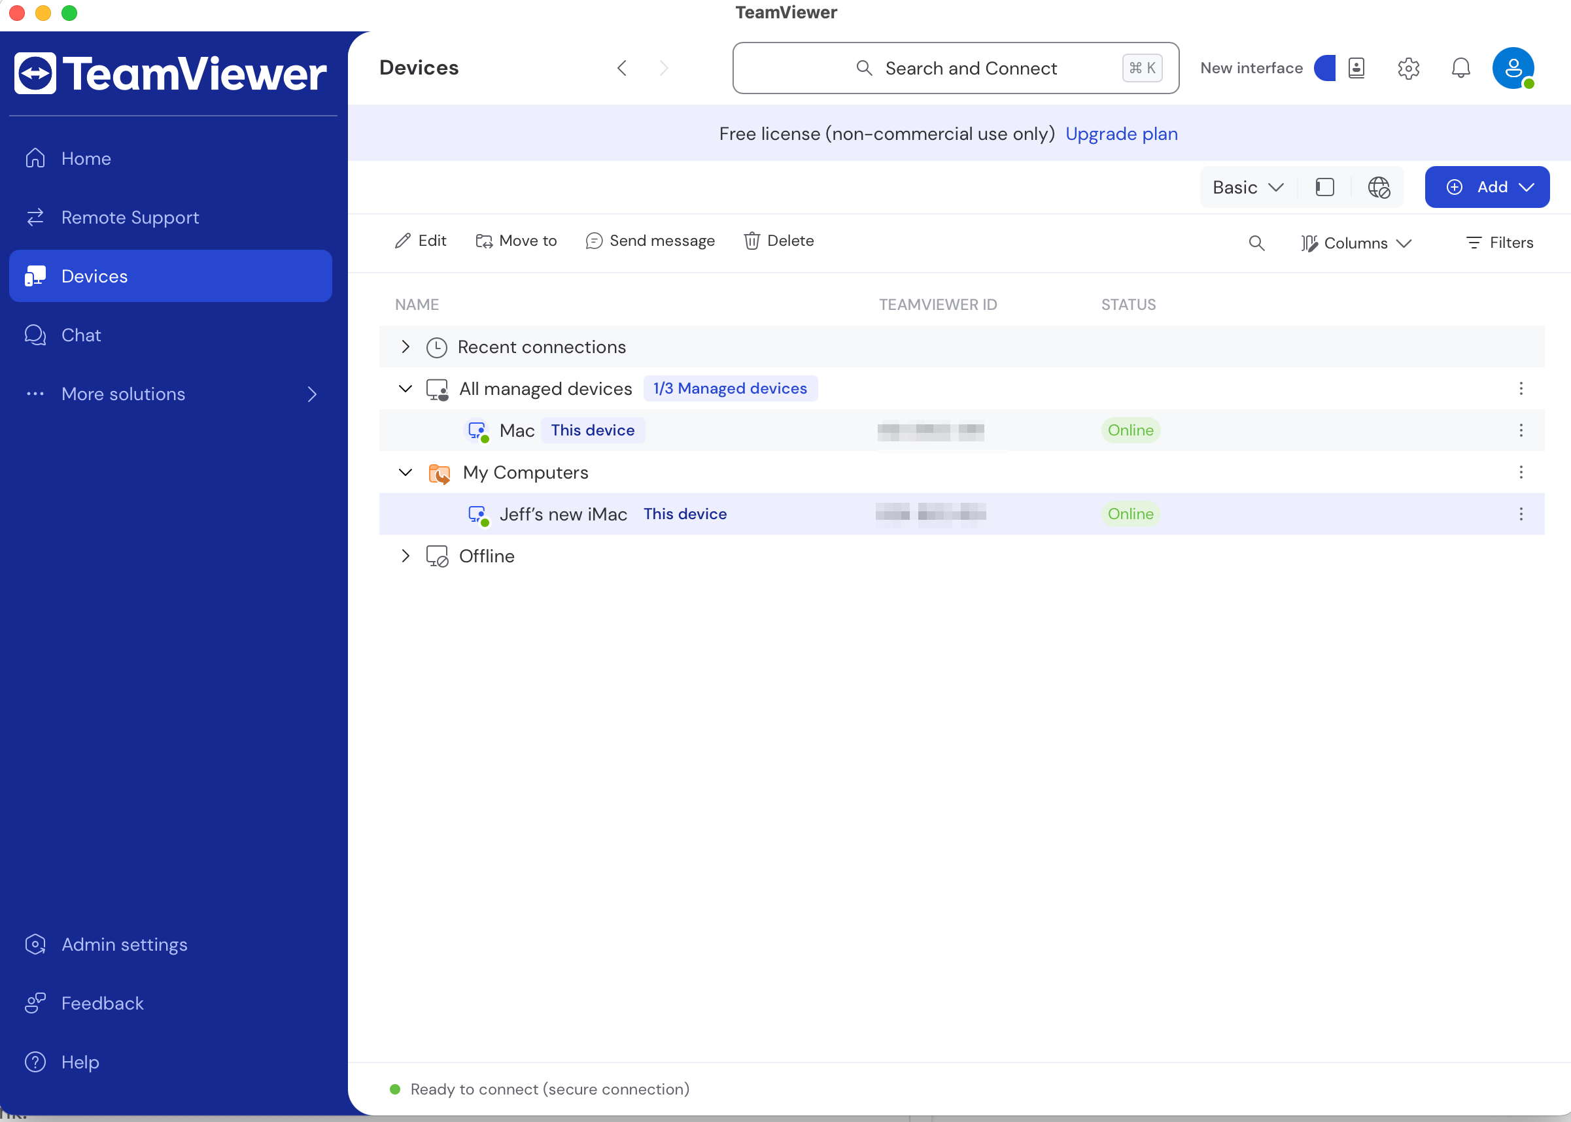Click the Offline monitor icon

point(437,557)
